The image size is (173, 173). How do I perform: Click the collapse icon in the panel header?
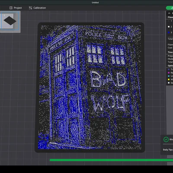169,13
